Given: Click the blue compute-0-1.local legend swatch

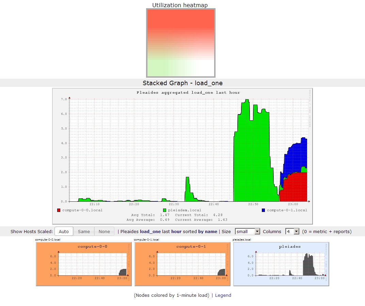Looking at the screenshot, I should 263,210.
